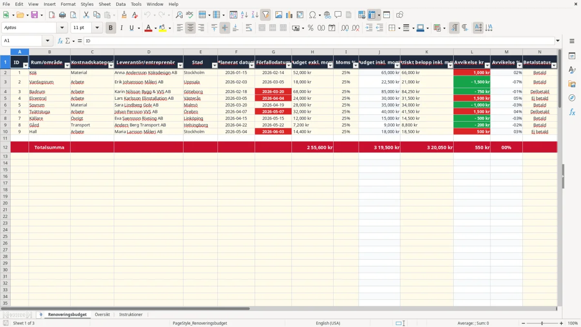Insert an image from the toolbar
Viewport: 581px width, 327px height.
(279, 15)
